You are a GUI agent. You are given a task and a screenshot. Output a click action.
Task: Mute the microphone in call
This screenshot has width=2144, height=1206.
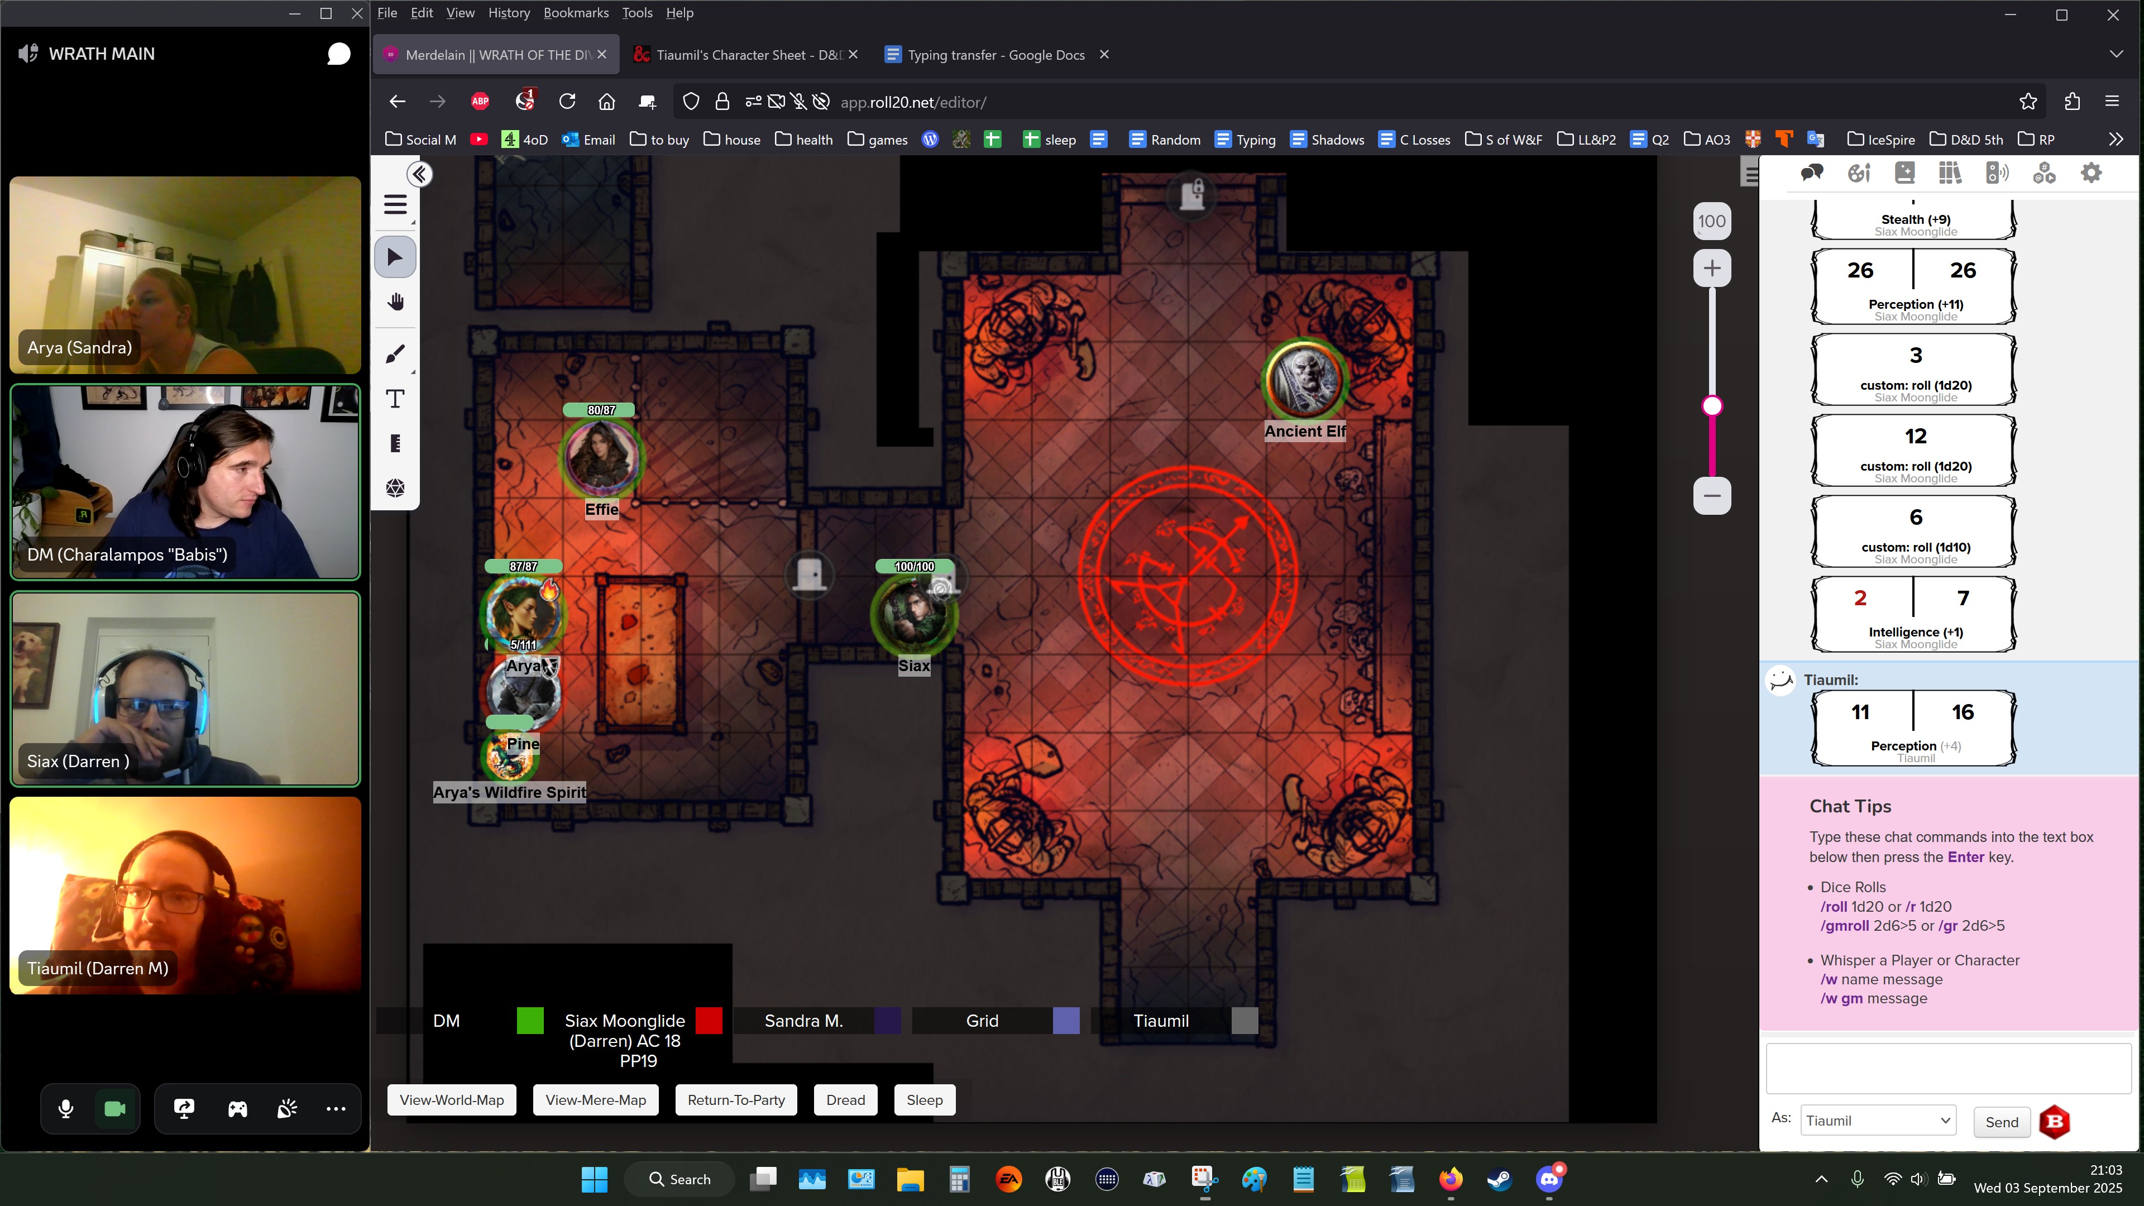66,1109
